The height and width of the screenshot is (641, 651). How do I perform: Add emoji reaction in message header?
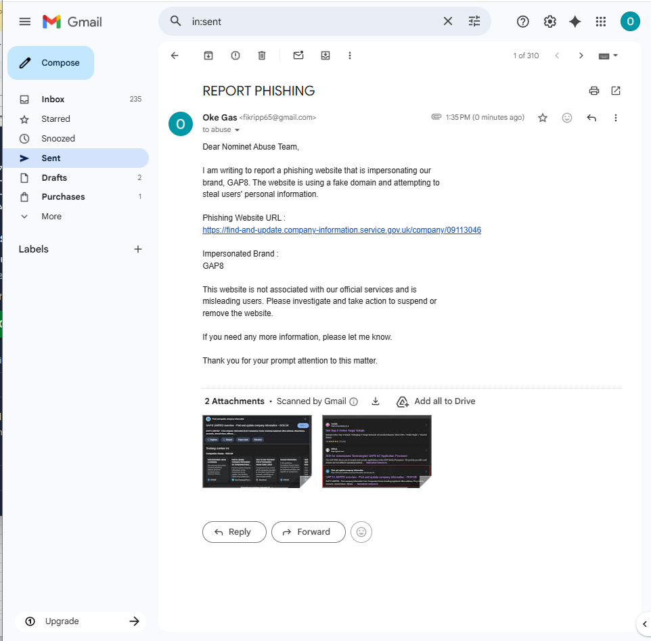[x=566, y=118]
